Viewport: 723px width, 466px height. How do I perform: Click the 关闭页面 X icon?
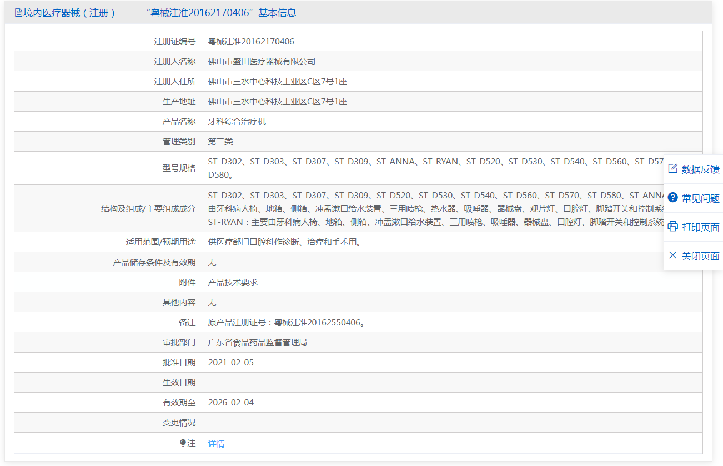point(673,255)
